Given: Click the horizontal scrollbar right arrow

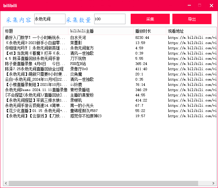Looking at the screenshot, I should click(x=214, y=183).
